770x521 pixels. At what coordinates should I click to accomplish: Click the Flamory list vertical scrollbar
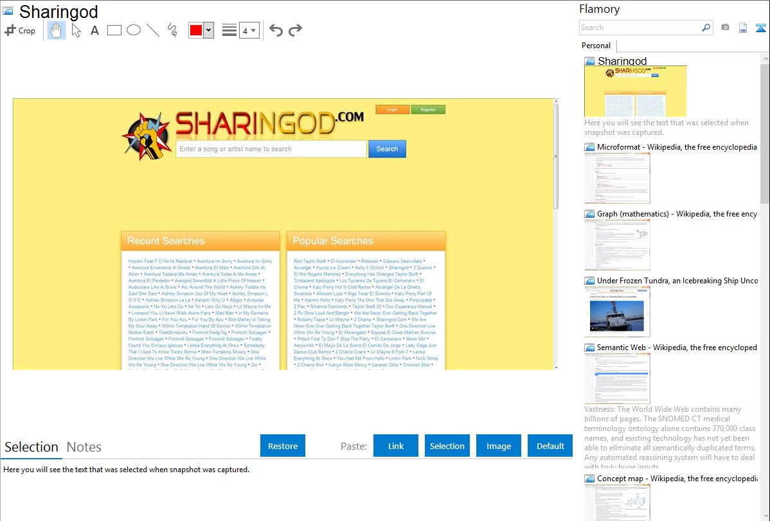tap(765, 287)
